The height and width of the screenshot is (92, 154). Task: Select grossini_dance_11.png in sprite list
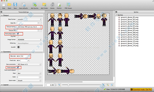(x=129, y=39)
